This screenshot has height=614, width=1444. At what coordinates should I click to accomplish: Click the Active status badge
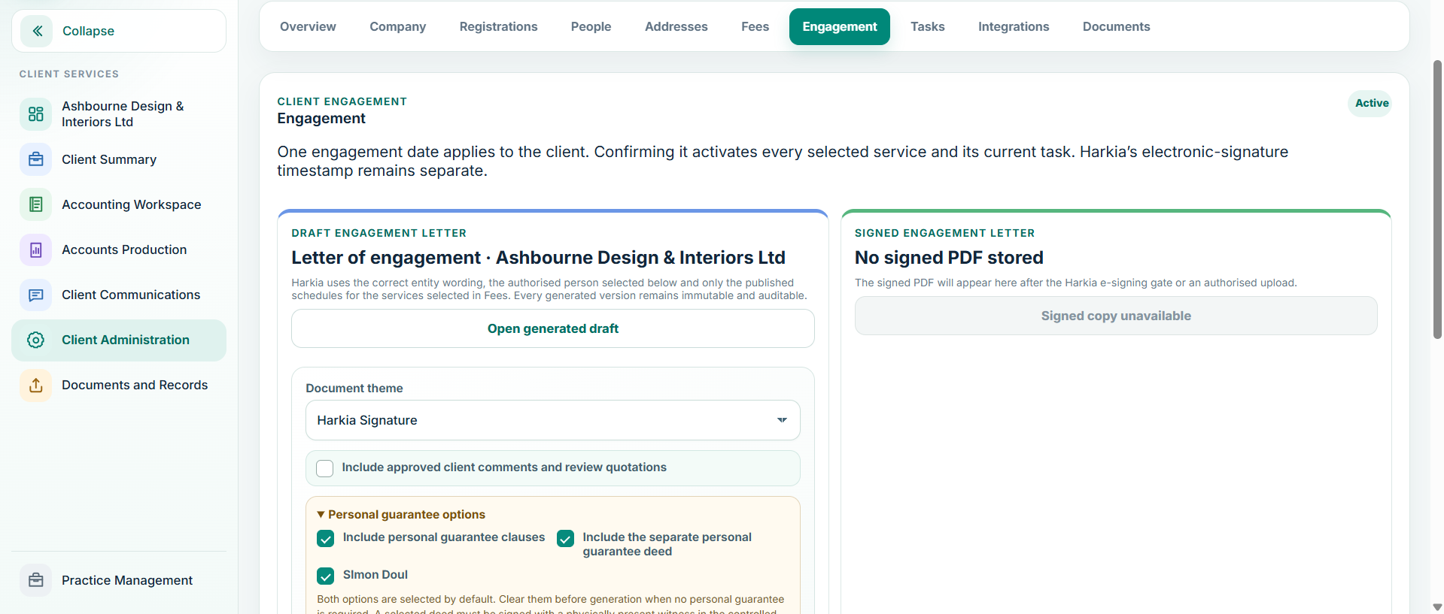point(1371,103)
